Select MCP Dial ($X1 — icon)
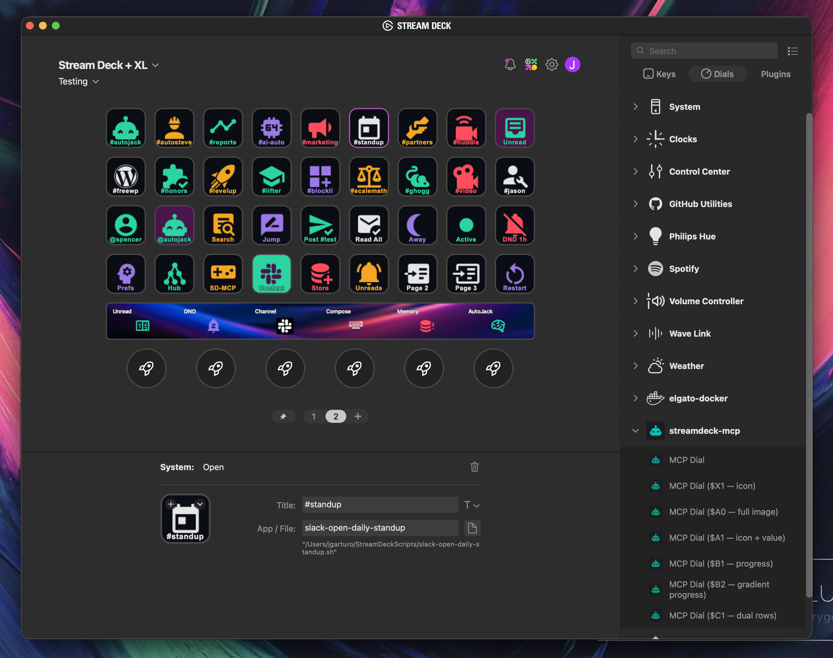 tap(713, 486)
